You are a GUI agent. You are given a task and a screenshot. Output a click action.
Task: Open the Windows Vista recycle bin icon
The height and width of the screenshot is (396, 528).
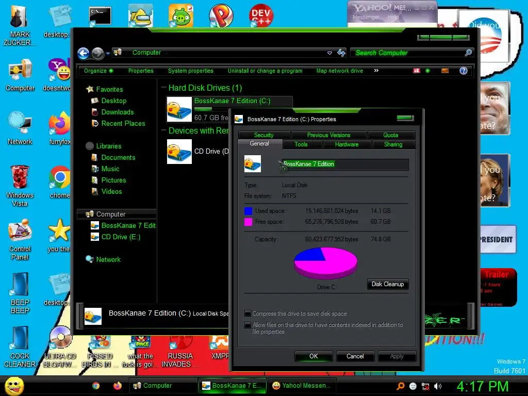click(20, 185)
